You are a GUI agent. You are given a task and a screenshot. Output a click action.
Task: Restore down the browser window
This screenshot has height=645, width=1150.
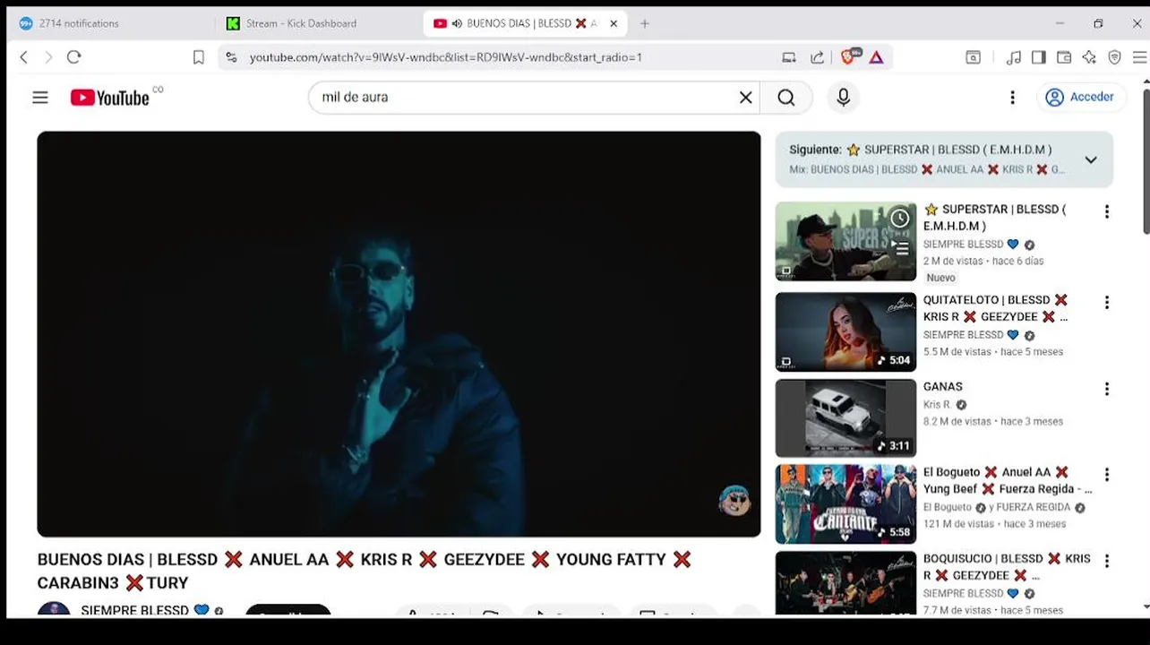1098,23
